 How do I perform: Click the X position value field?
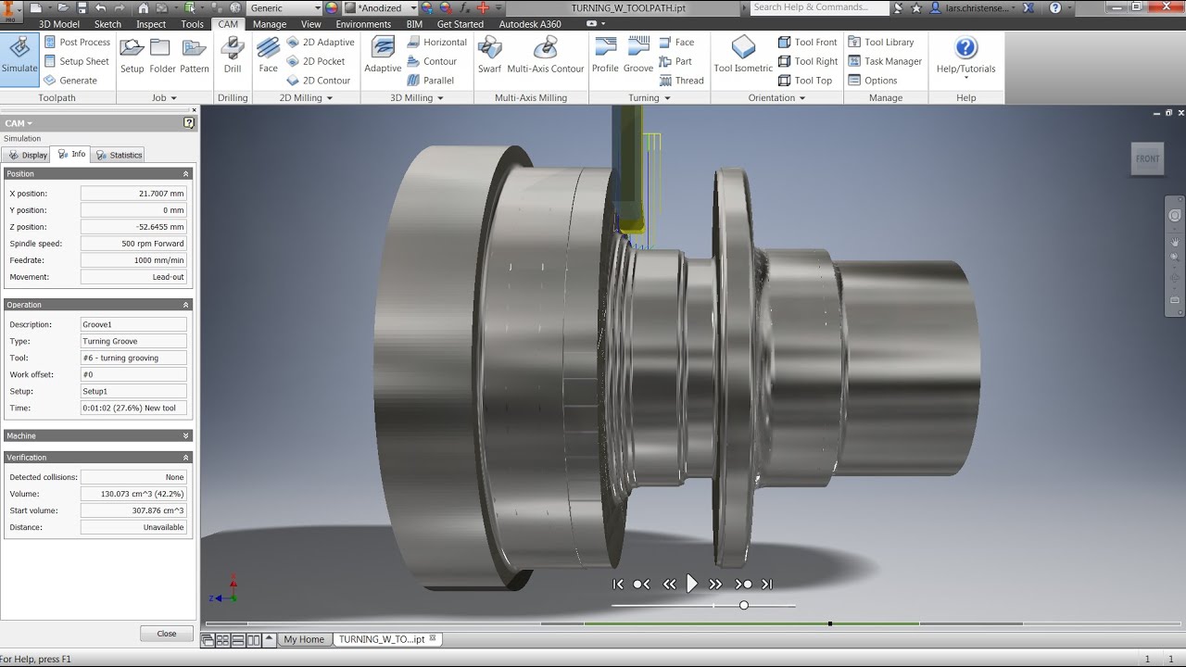pos(133,194)
